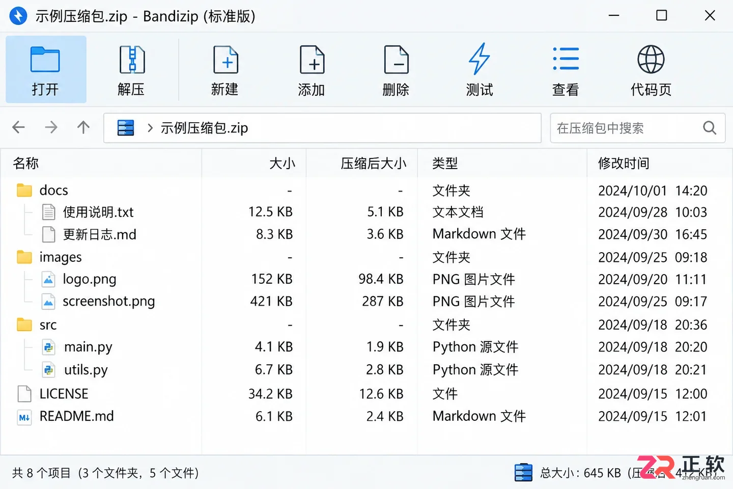Click the 34.2 KB size value
Viewport: 733px width, 489px height.
point(270,394)
